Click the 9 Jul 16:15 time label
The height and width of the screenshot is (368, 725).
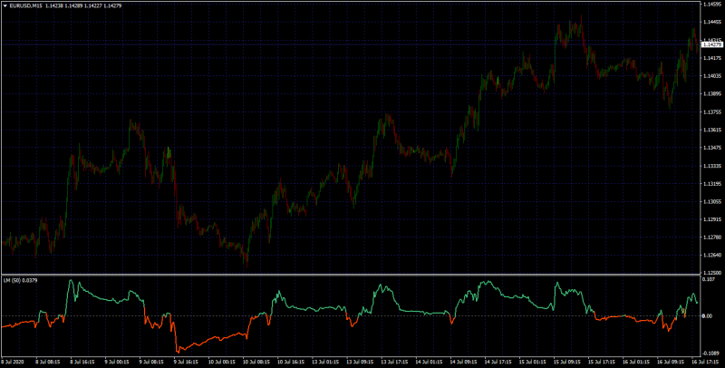pyautogui.click(x=186, y=363)
